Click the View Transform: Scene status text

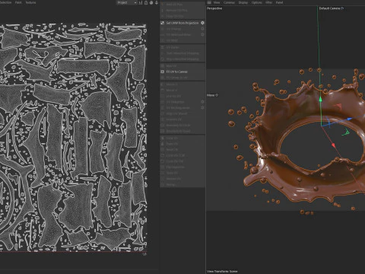coord(222,271)
